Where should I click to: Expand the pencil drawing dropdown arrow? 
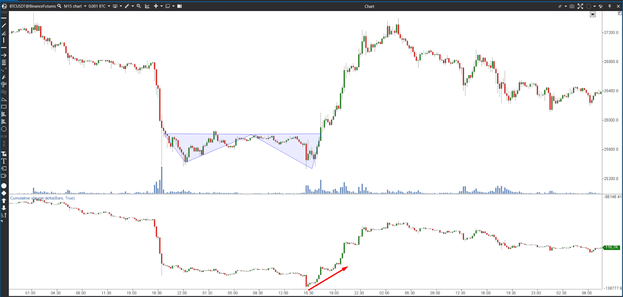point(133,6)
